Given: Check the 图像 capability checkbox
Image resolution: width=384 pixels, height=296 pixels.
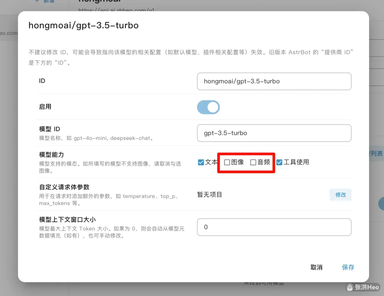Looking at the screenshot, I should pyautogui.click(x=227, y=162).
